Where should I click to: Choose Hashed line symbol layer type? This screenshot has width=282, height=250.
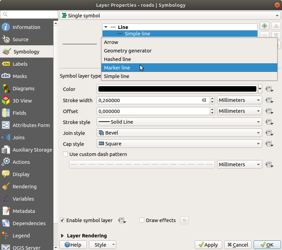(x=117, y=59)
